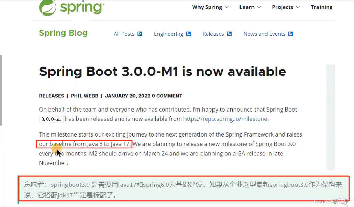Screen dimensions: 354x207
Task: Click the RELEASES tag in the byline
Action: click(x=52, y=96)
